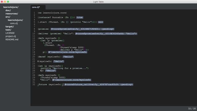This screenshot has height=111, width=197.
Task: Open core.clj in the file tree
Action: 14,23
